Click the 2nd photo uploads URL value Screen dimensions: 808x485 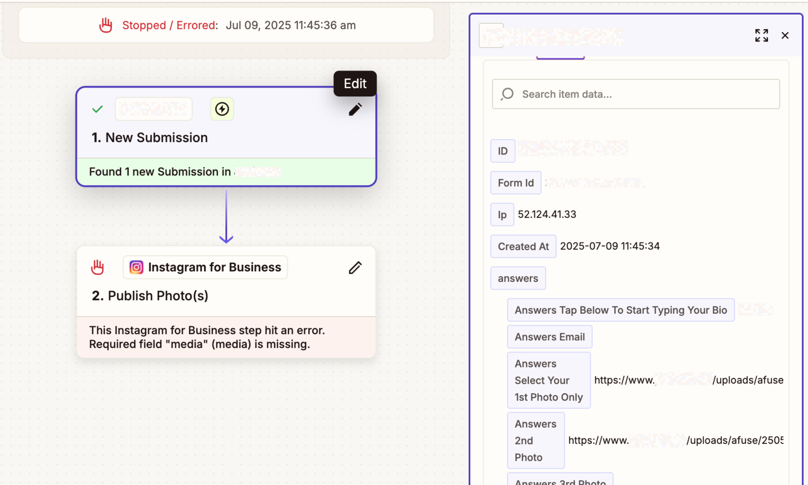pos(676,440)
